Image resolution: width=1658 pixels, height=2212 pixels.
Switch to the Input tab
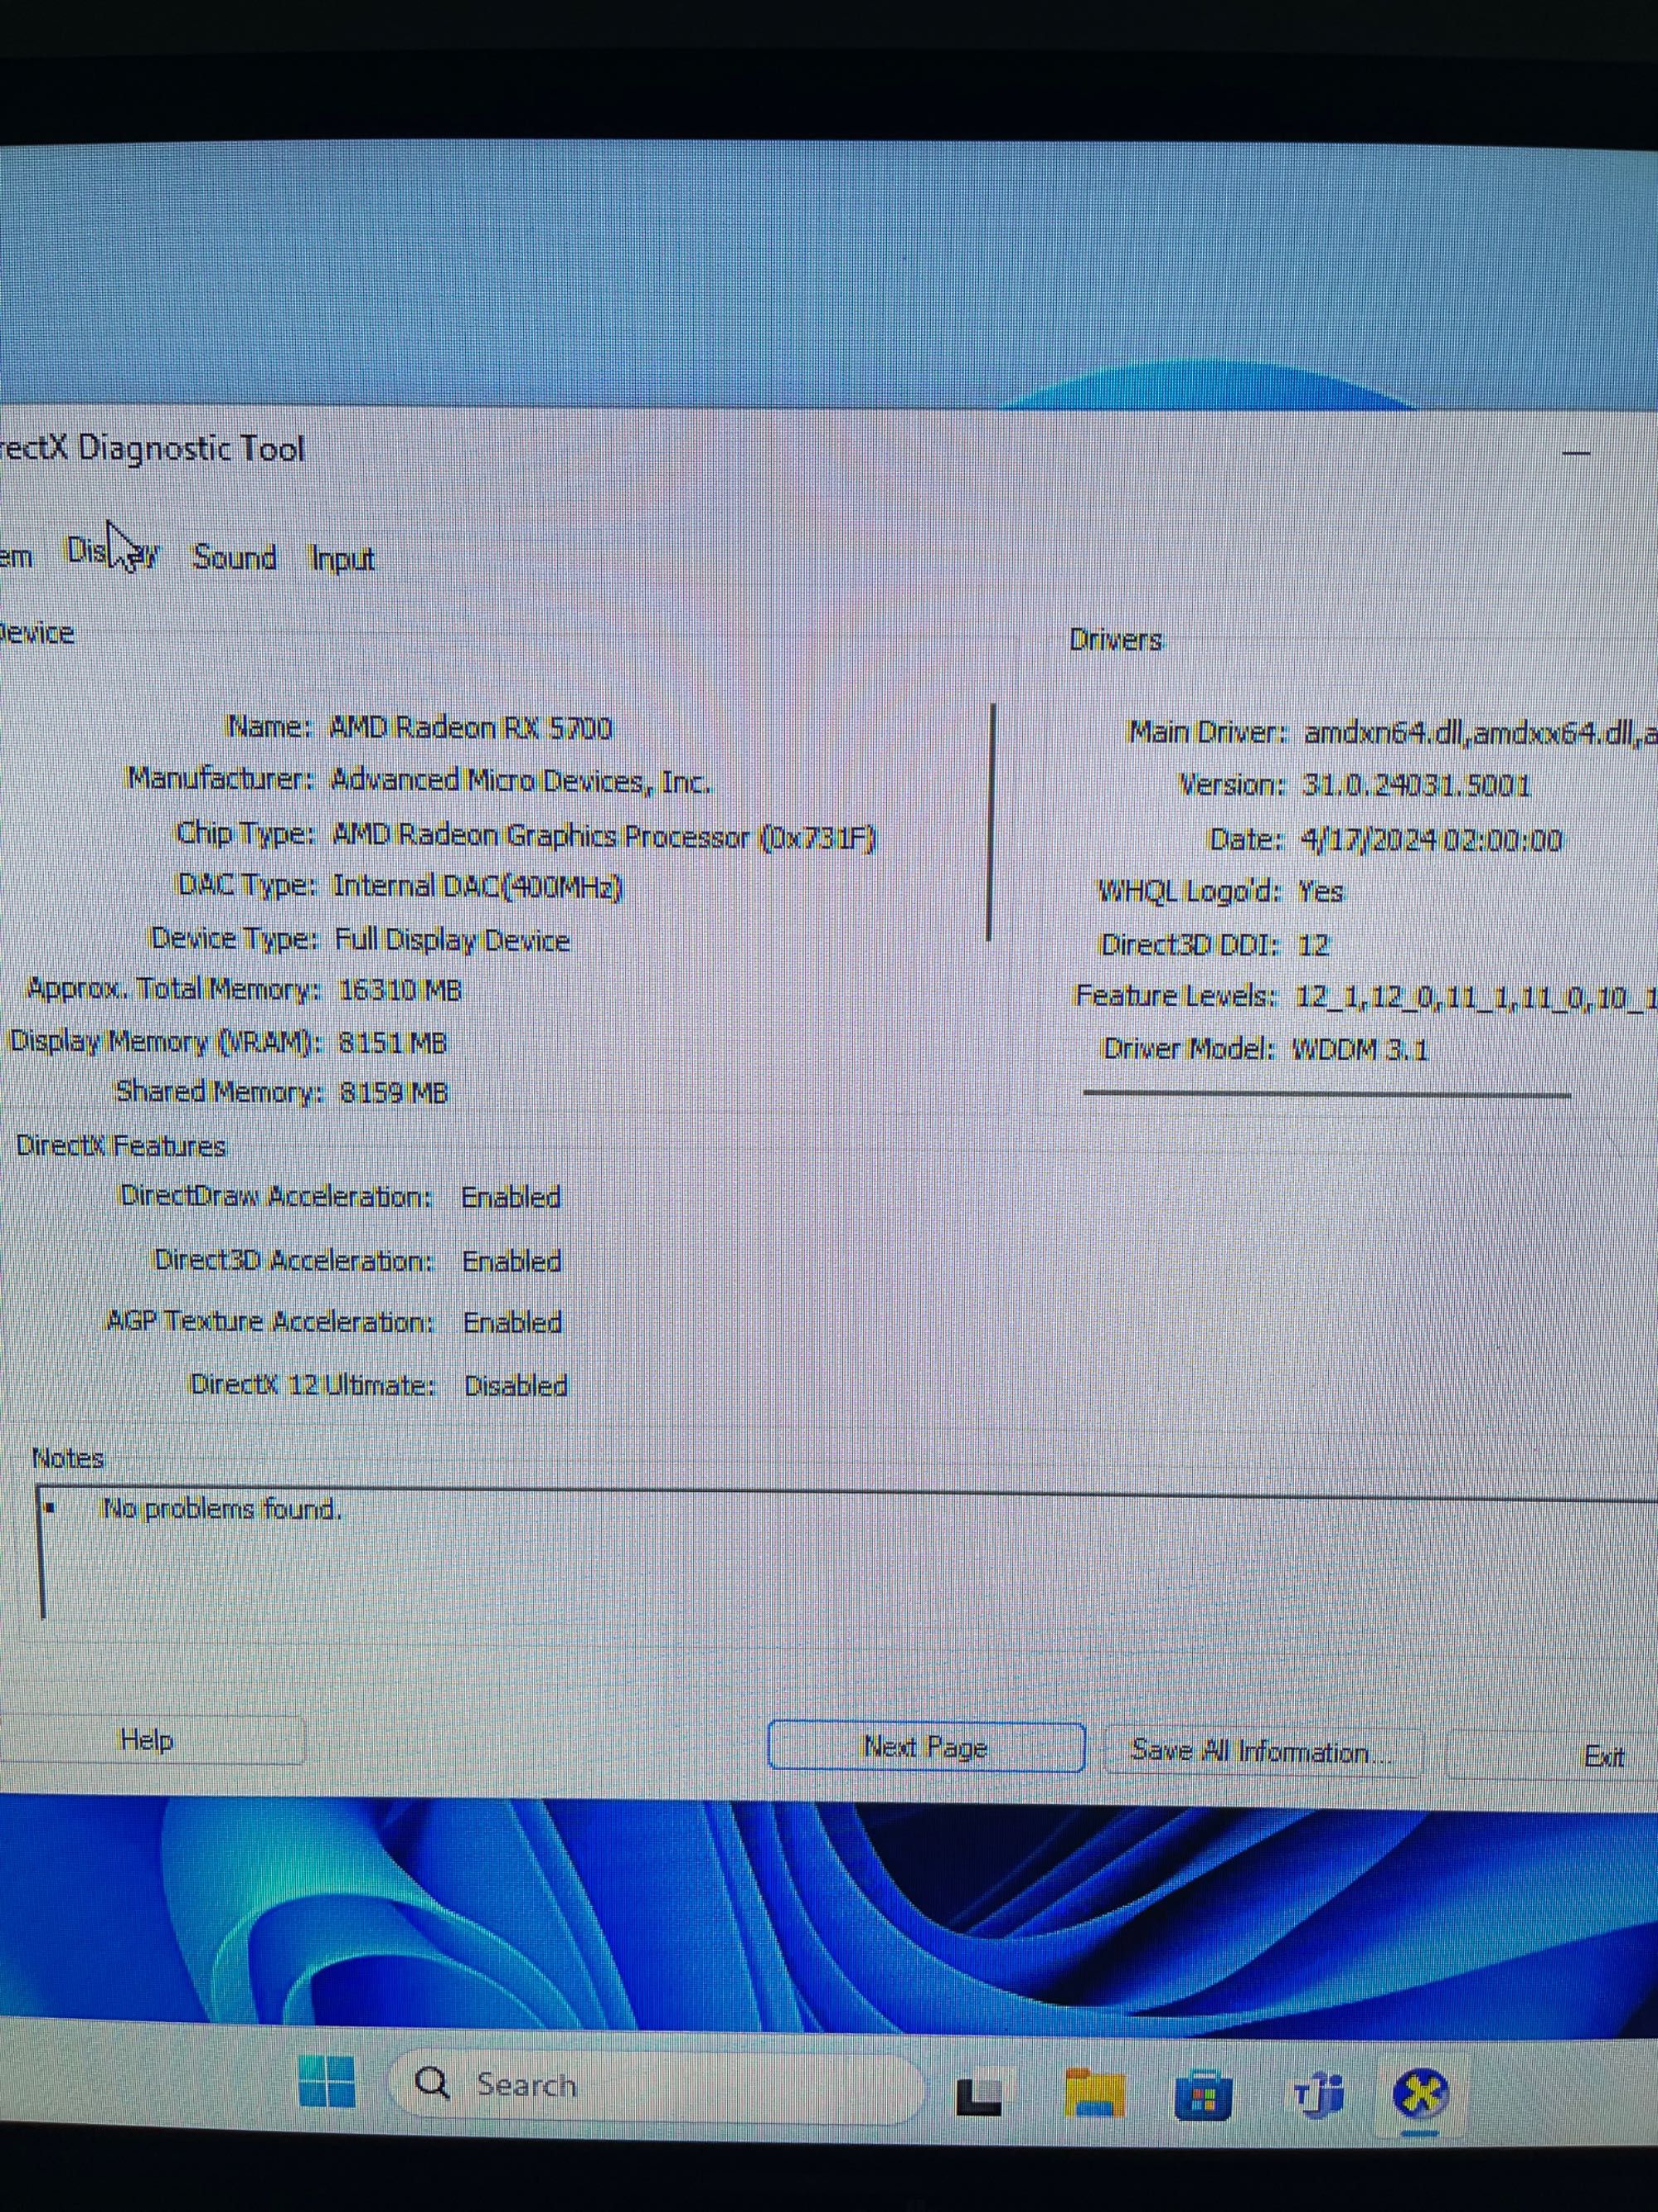343,559
